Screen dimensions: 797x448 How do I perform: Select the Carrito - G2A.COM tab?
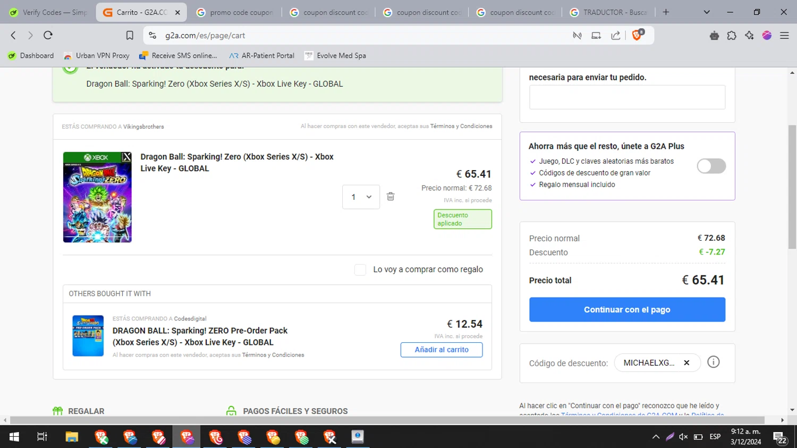pos(141,12)
